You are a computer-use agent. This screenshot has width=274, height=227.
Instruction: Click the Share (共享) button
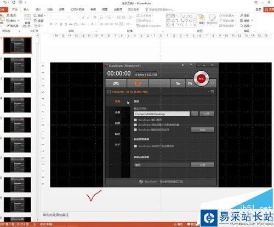click(x=269, y=9)
